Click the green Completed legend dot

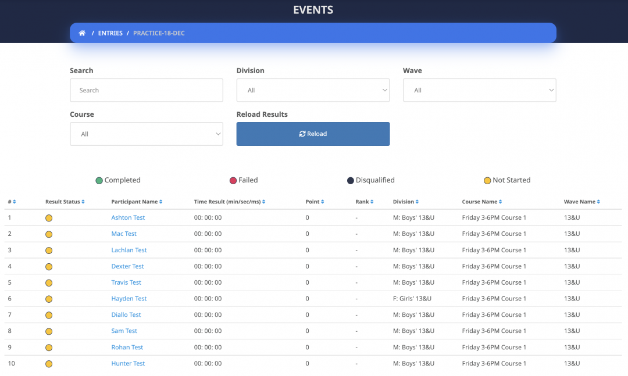(x=99, y=181)
